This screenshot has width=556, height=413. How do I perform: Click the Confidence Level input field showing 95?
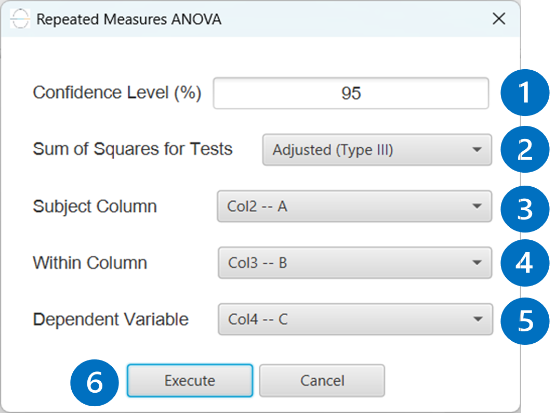point(351,93)
